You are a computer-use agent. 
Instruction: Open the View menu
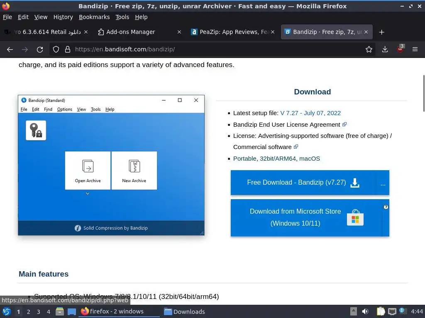[x=41, y=17]
